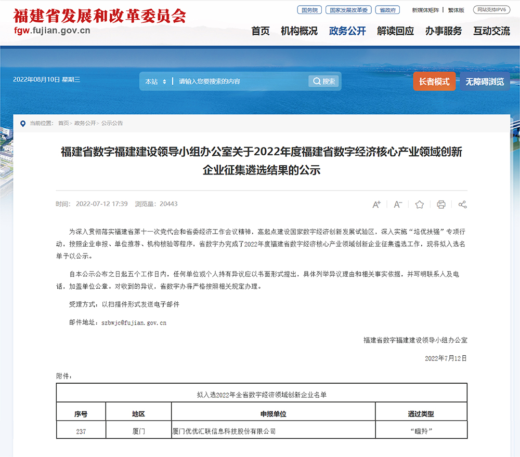Open the 互动交流 navigation item

(491, 31)
